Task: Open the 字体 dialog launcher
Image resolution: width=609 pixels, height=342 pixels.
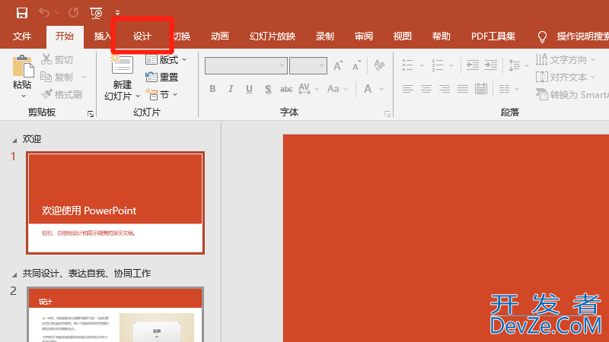Action: (x=387, y=114)
